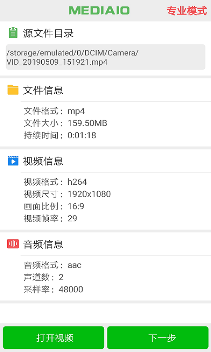Switch to 专业模式 professional mode
This screenshot has width=211, height=352.
click(x=186, y=11)
